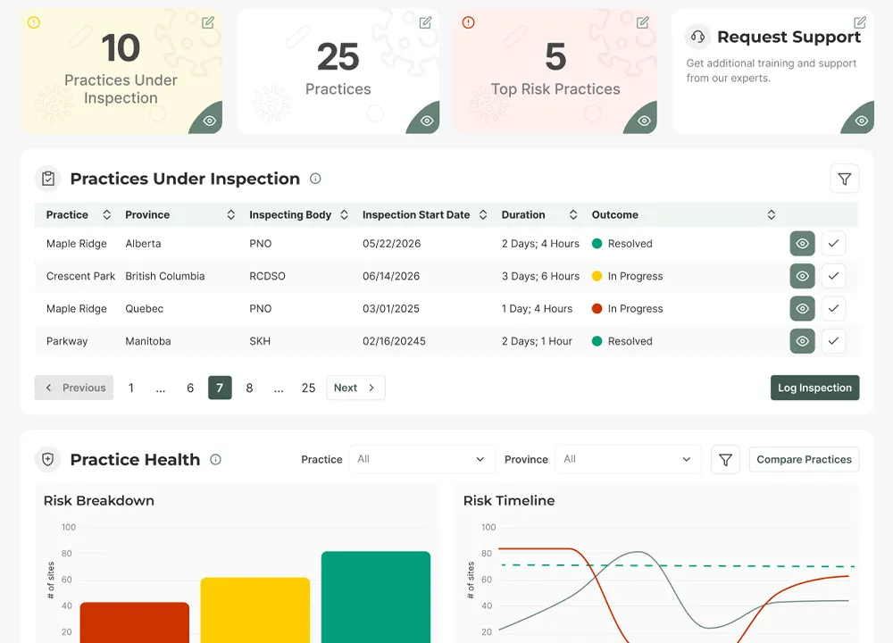The width and height of the screenshot is (893, 643).
Task: Go to page 8
Action: pos(249,388)
